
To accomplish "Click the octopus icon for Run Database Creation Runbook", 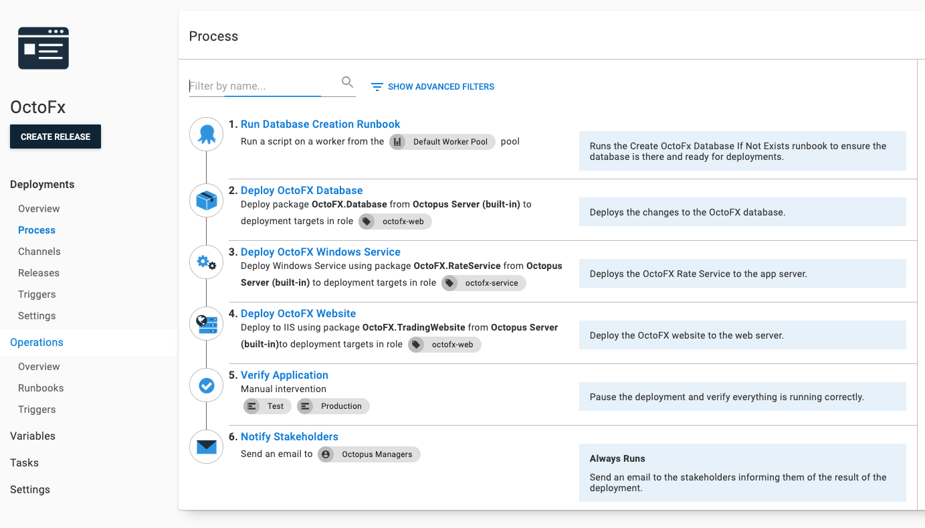I will point(206,134).
